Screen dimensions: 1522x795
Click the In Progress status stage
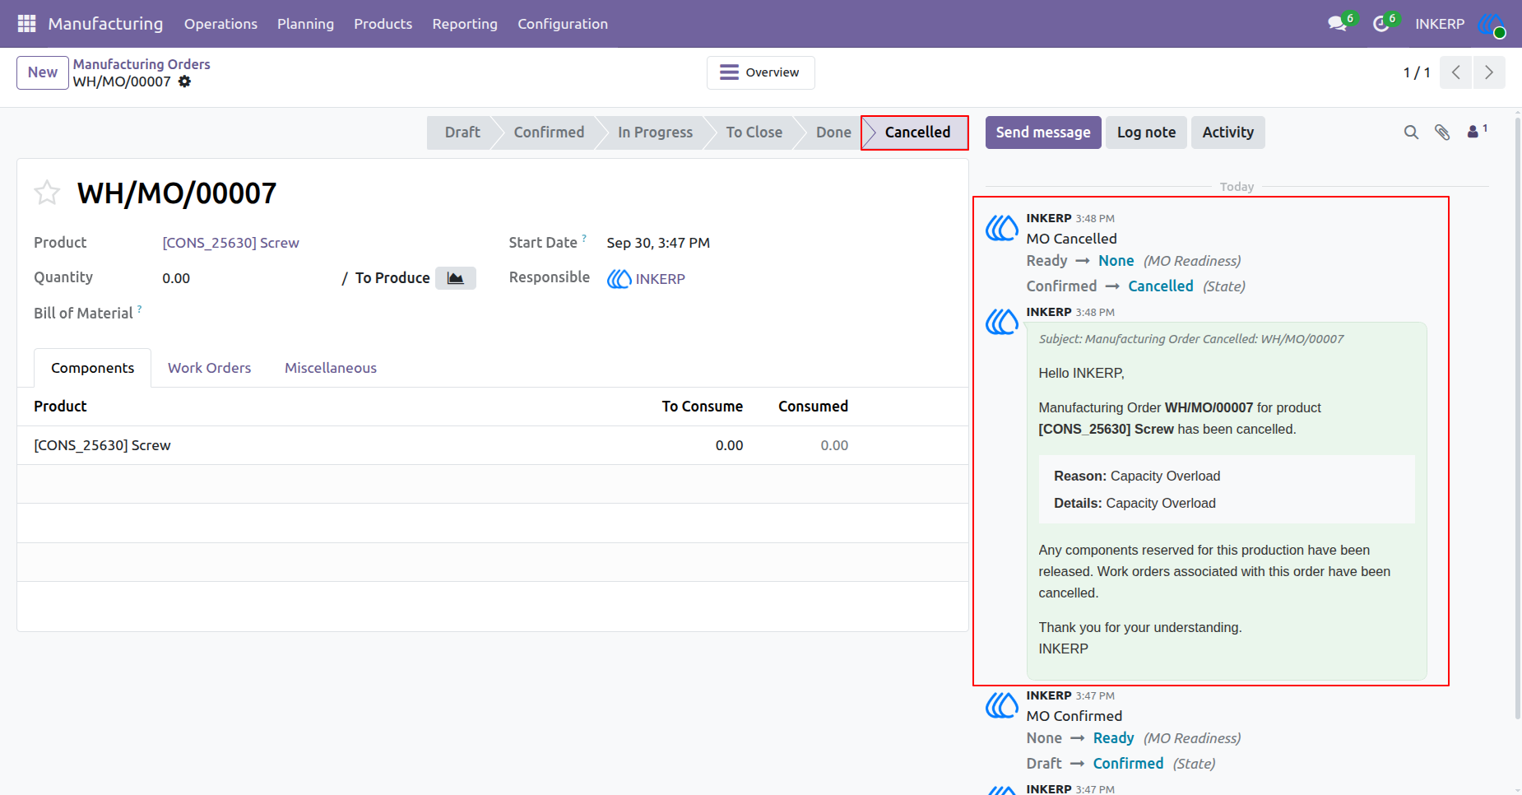[655, 132]
